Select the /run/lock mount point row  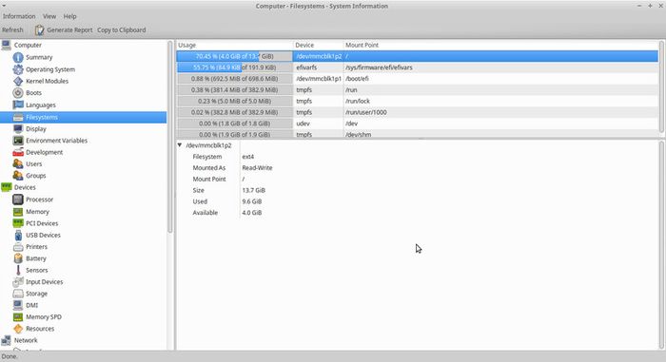(358, 101)
